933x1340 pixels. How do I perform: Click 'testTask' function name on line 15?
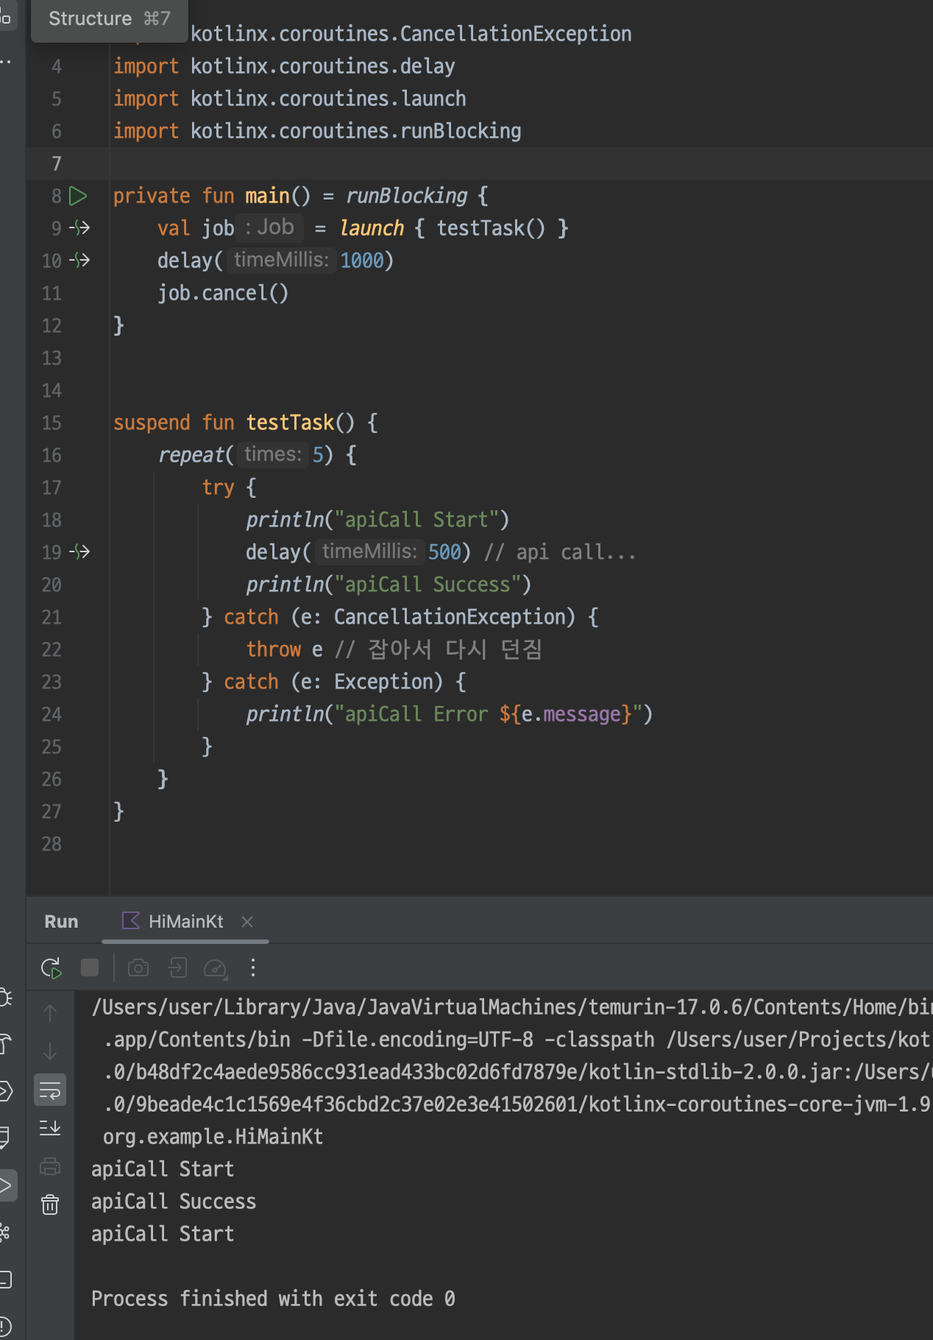[x=290, y=423]
